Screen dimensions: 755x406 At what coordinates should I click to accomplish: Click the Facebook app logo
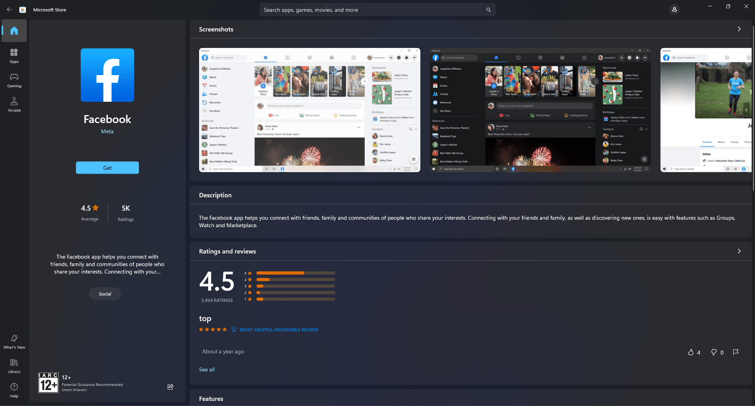click(107, 75)
